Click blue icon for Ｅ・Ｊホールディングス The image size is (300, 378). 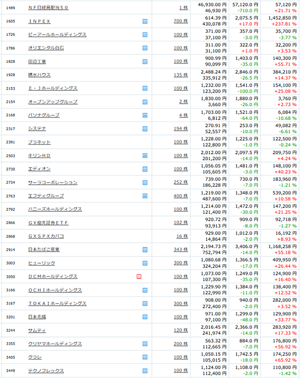point(145,88)
